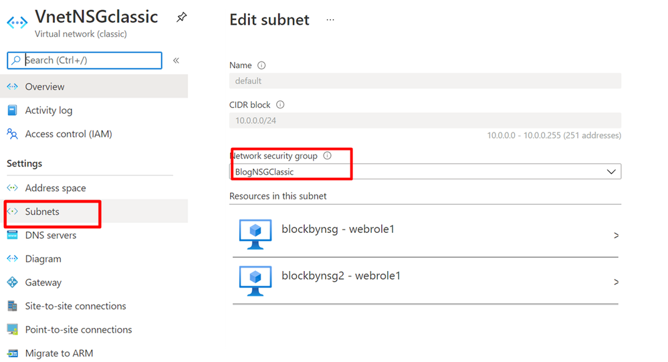Collapse the sidebar with double chevron
The image size is (668, 362).
(176, 60)
